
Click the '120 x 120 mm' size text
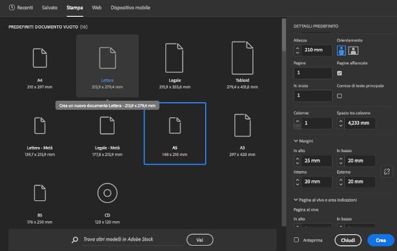107,222
